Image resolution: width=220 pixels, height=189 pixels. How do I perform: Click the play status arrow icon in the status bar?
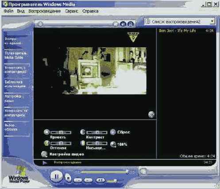coord(45,163)
